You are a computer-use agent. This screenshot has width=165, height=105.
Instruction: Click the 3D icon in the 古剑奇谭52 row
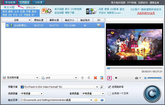click(x=99, y=25)
